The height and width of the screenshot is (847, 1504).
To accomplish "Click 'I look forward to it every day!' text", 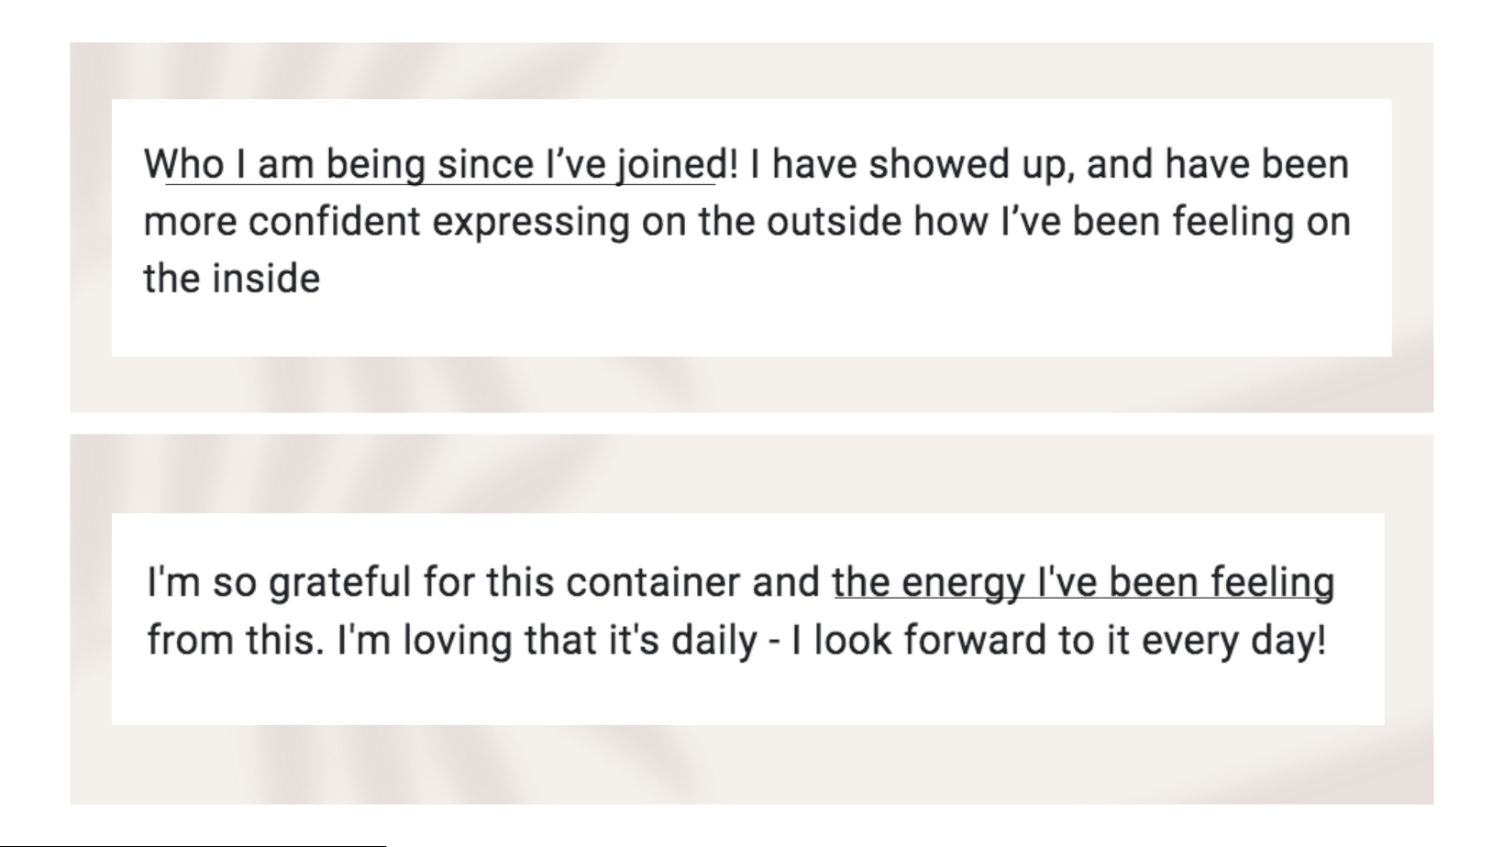I will coord(1058,640).
